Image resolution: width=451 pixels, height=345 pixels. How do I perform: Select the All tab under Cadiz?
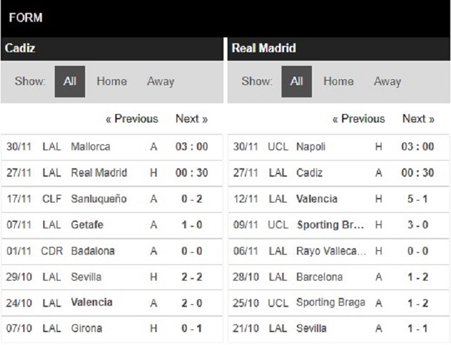(70, 81)
